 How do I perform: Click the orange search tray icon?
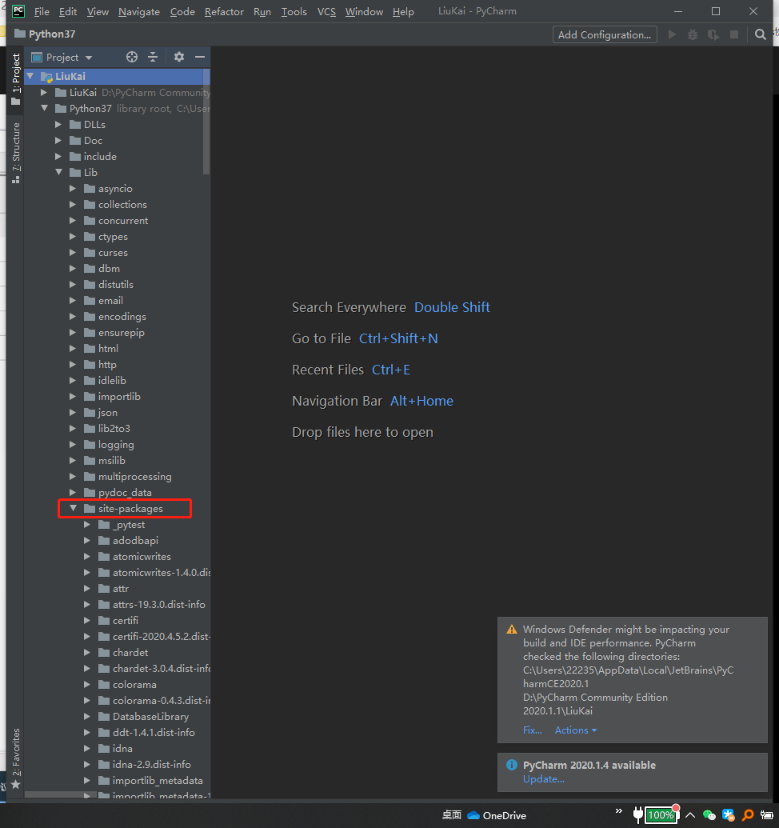click(x=748, y=815)
